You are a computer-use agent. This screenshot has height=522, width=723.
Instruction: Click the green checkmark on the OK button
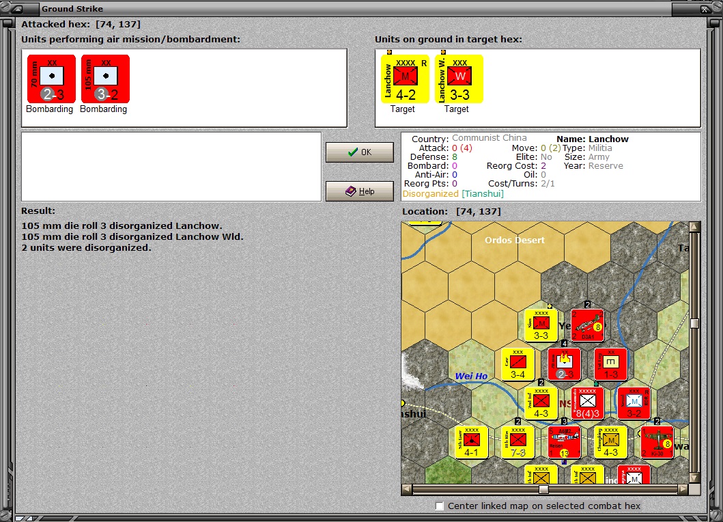[353, 152]
